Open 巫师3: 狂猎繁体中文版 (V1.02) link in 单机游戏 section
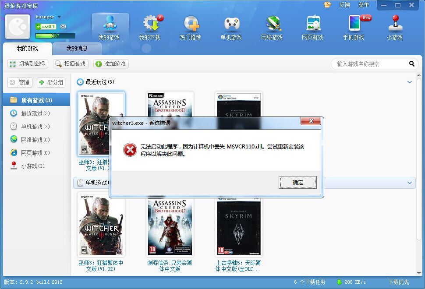This screenshot has height=289, width=425. 101,266
